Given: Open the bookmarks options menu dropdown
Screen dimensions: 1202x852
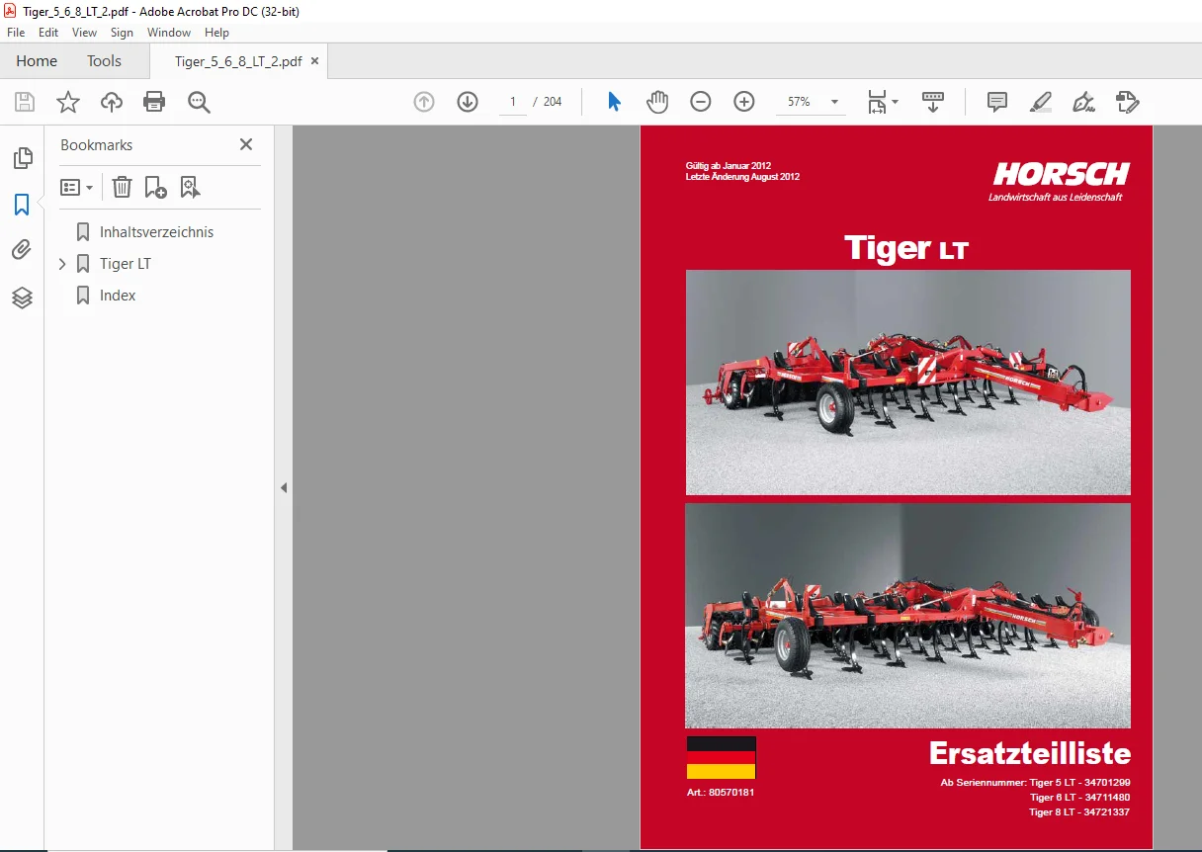Looking at the screenshot, I should (77, 187).
